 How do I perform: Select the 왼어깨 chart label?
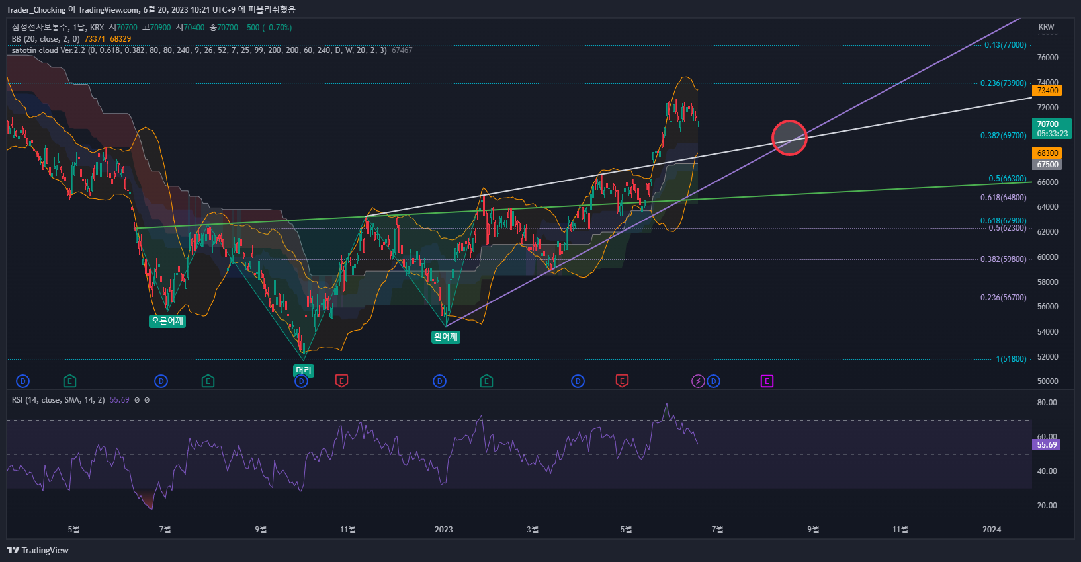click(x=446, y=337)
